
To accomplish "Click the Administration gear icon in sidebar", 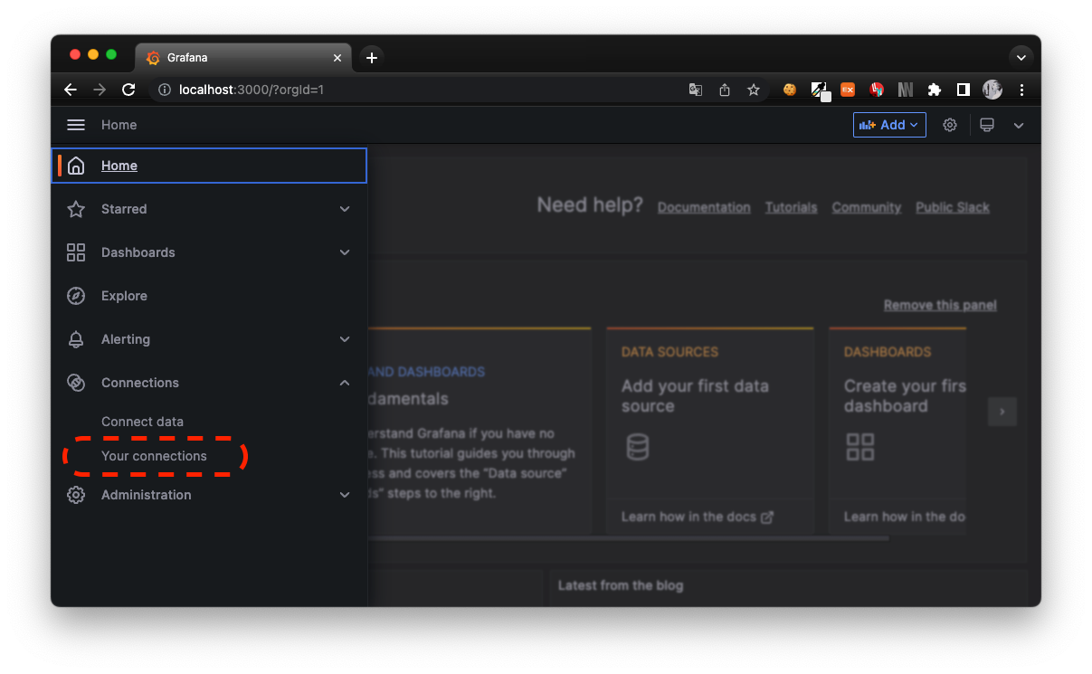I will point(76,495).
